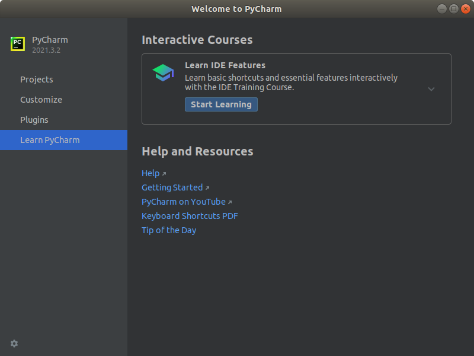474x356 pixels.
Task: Close the Welcome to PyCharm window
Action: 465,9
